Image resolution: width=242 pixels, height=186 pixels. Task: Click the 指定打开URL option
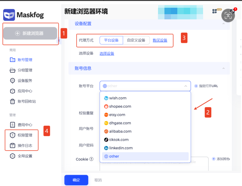[206, 86]
